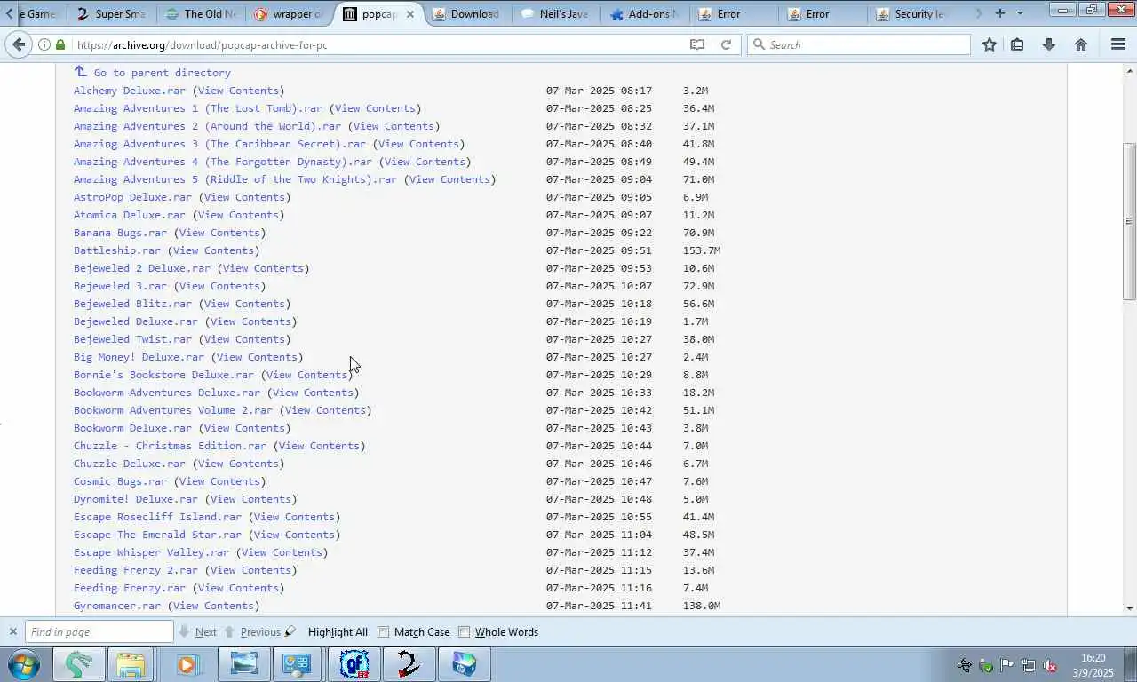Open the hamburger menu
Image resolution: width=1137 pixels, height=682 pixels.
point(1118,44)
